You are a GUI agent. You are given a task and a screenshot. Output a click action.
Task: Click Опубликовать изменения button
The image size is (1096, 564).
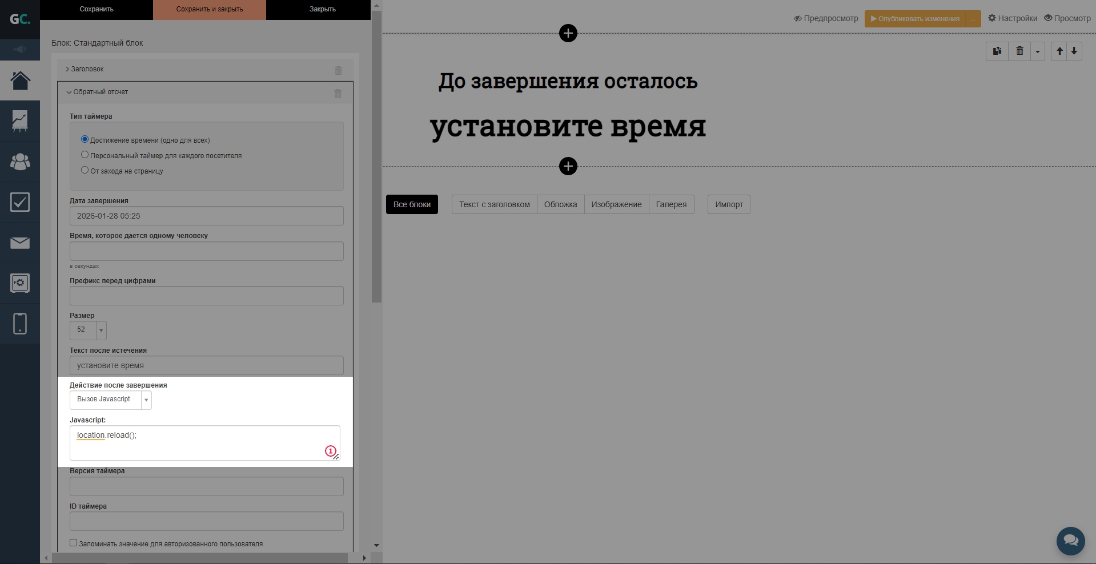pos(914,19)
